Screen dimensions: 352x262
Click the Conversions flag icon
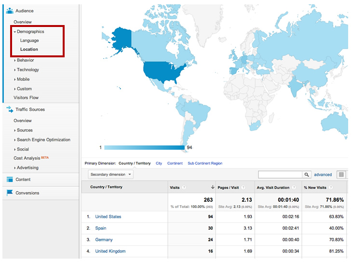(10, 193)
